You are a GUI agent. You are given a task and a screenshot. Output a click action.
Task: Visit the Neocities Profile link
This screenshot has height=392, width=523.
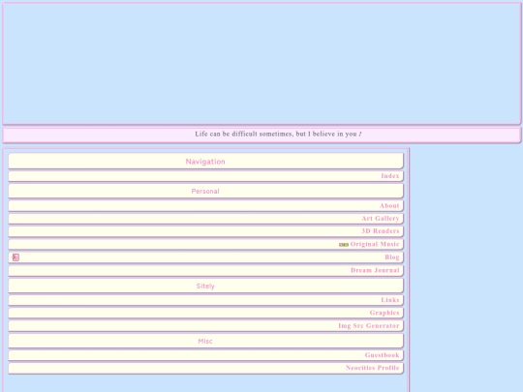coord(372,368)
